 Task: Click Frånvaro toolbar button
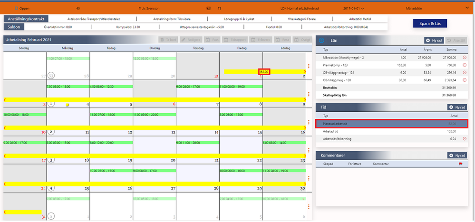pyautogui.click(x=262, y=39)
